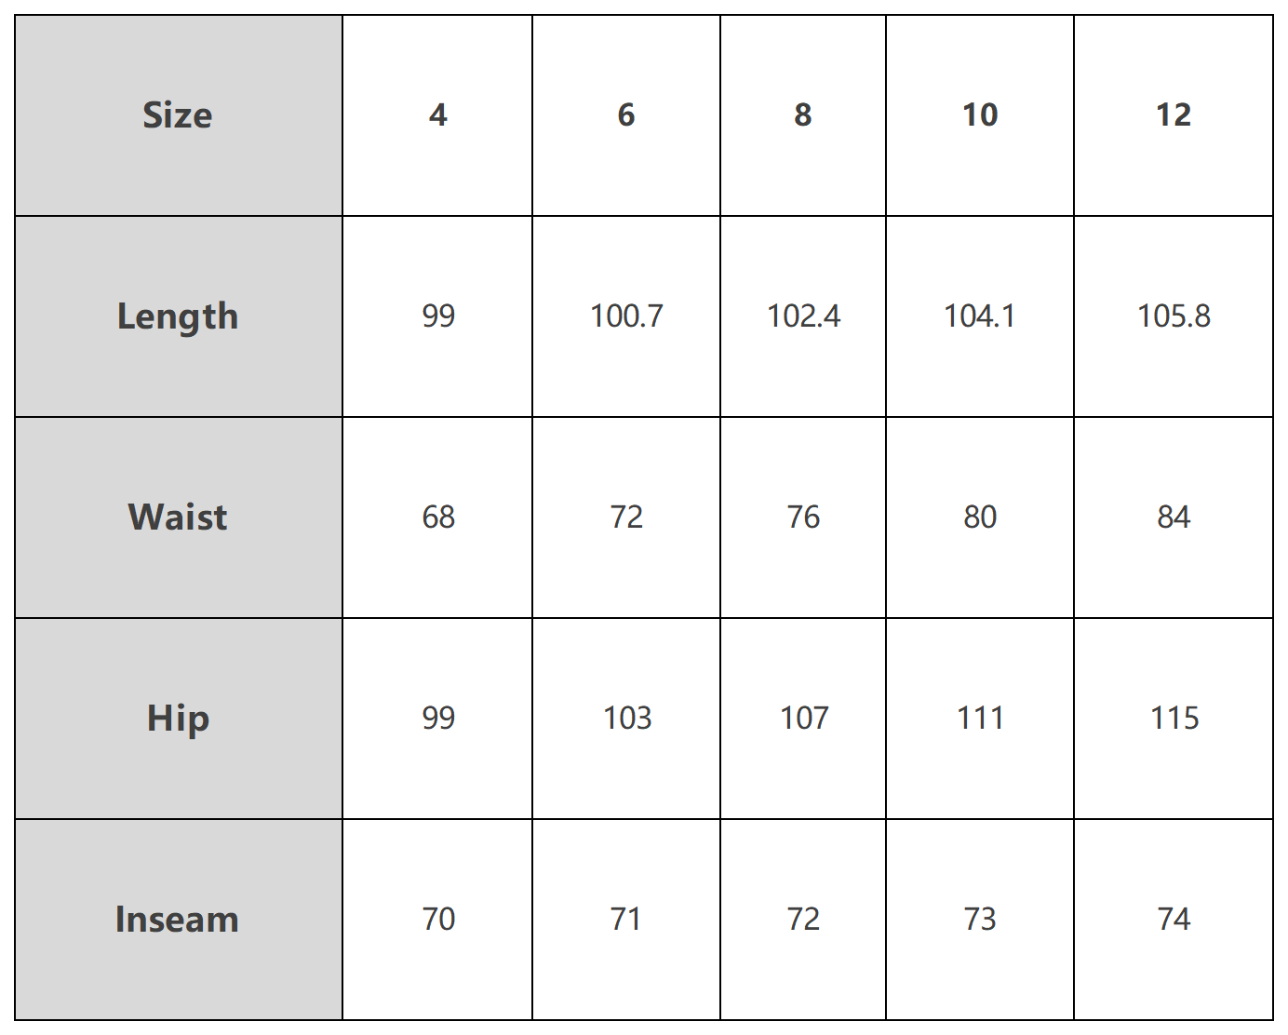Click waist measurement 80
The height and width of the screenshot is (1035, 1288).
(x=979, y=517)
